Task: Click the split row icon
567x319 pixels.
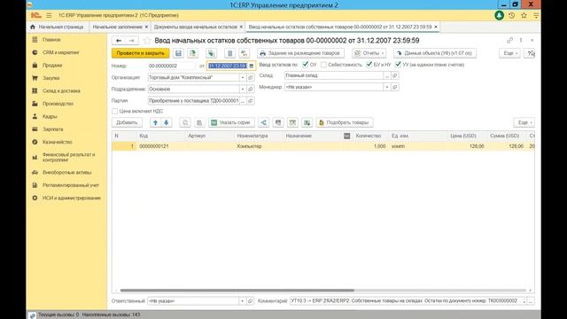Action: (x=264, y=122)
